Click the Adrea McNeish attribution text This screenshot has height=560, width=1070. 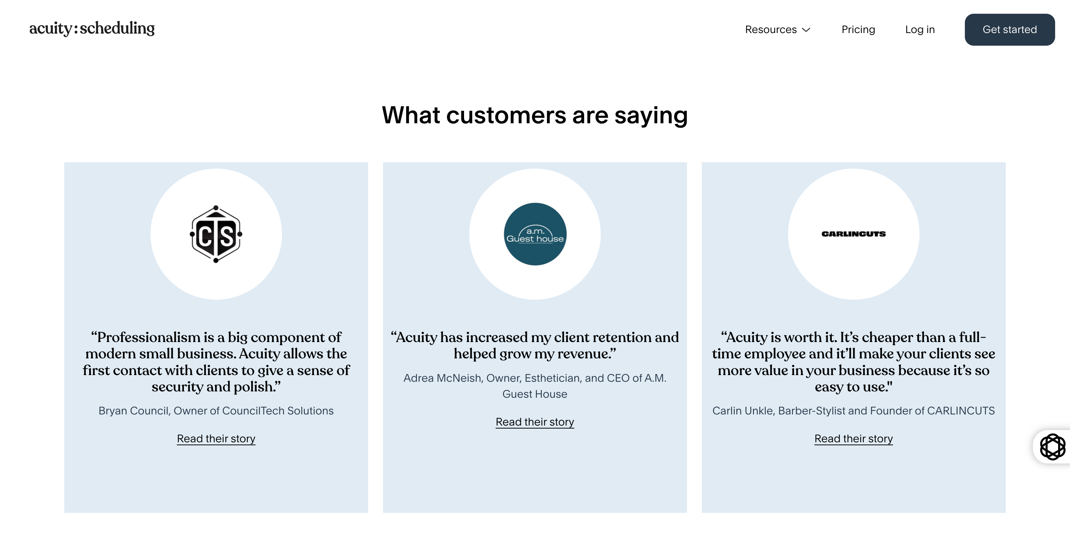tap(535, 385)
